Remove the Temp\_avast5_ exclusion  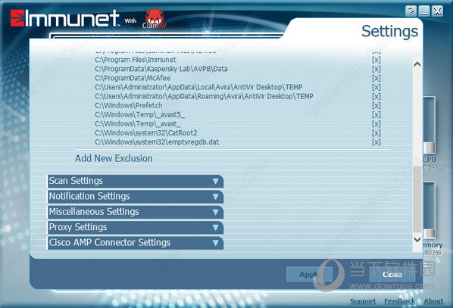[376, 114]
